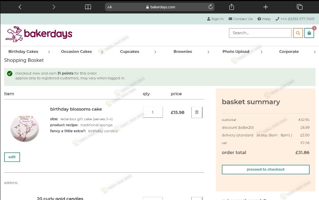Open the Corporate menu
319x200 pixels.
[x=289, y=51]
